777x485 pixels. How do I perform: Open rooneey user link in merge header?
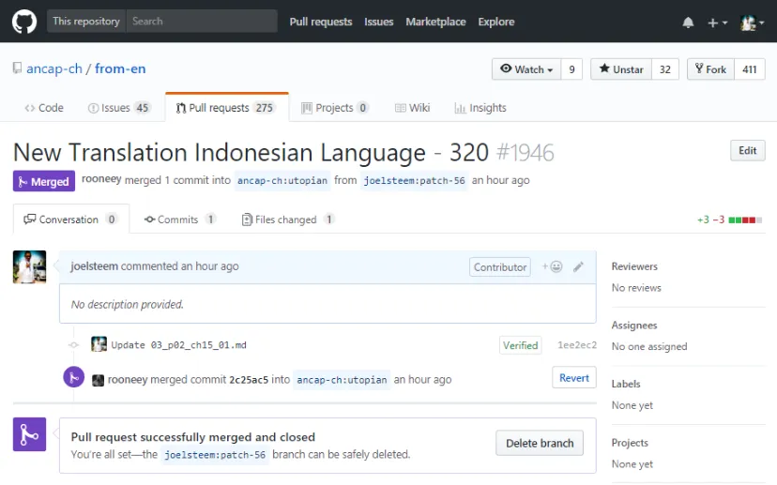click(101, 179)
